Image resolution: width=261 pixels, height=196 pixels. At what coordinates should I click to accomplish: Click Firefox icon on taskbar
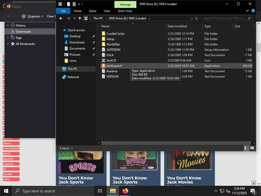tap(125, 191)
